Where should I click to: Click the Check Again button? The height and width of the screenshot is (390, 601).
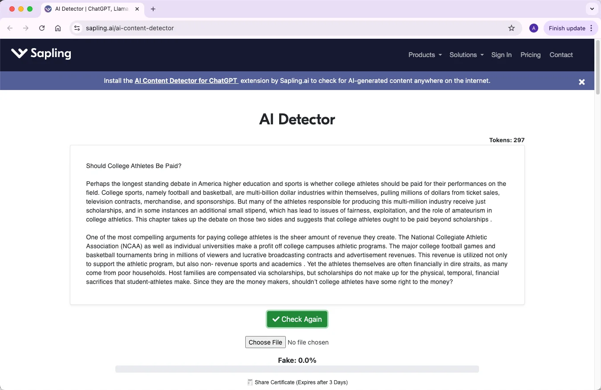tap(297, 319)
